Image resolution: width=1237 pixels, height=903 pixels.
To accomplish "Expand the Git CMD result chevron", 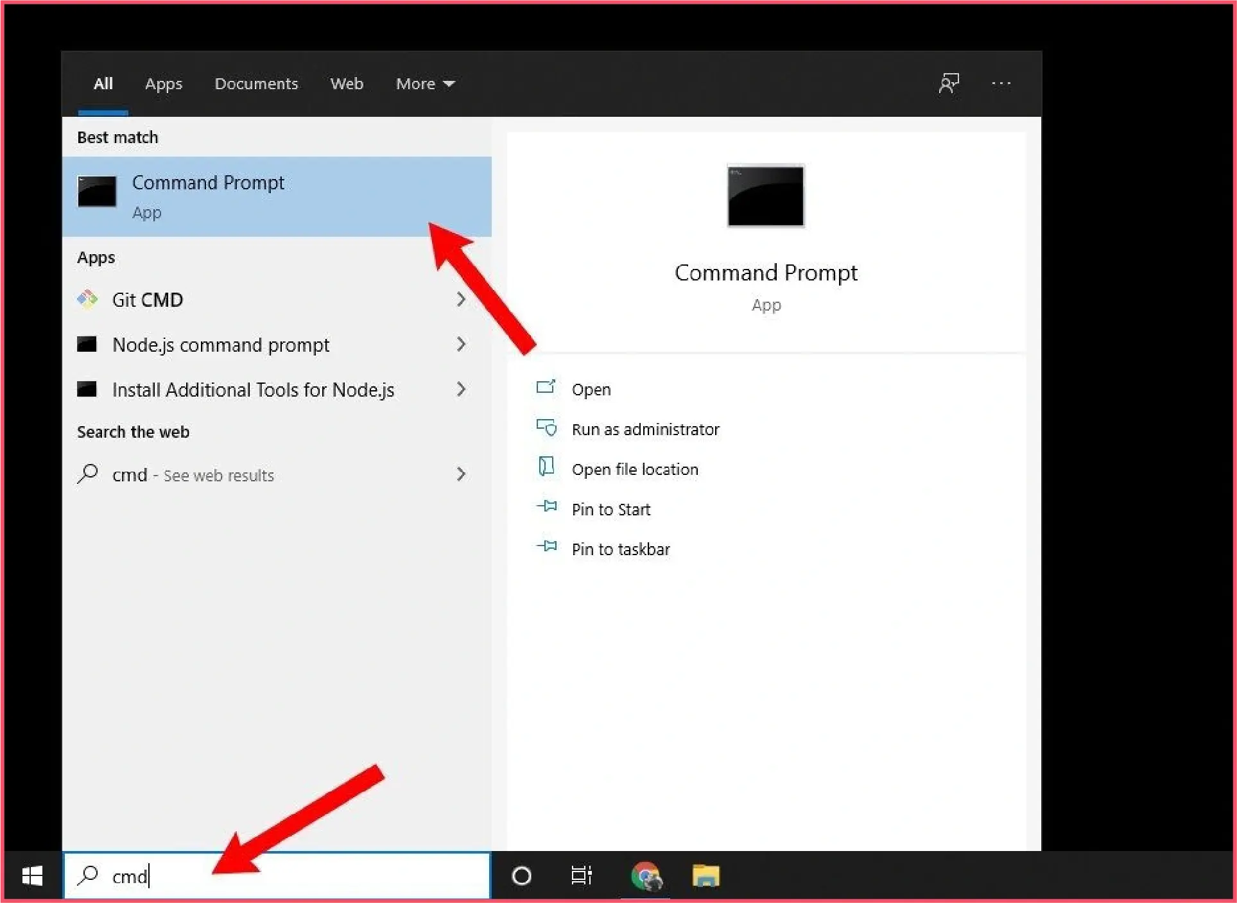I will click(x=461, y=299).
